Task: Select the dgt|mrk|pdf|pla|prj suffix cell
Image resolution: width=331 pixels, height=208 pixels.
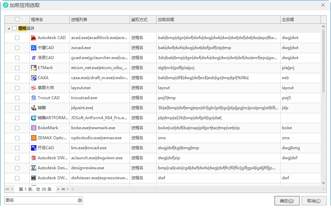Action: coord(218,68)
